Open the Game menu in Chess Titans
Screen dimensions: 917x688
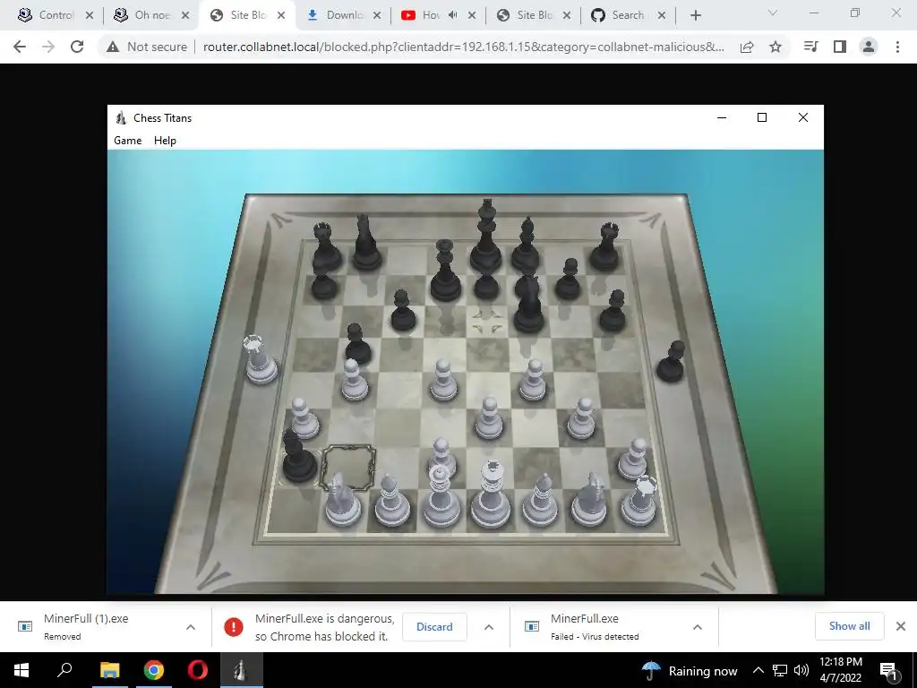click(x=127, y=141)
